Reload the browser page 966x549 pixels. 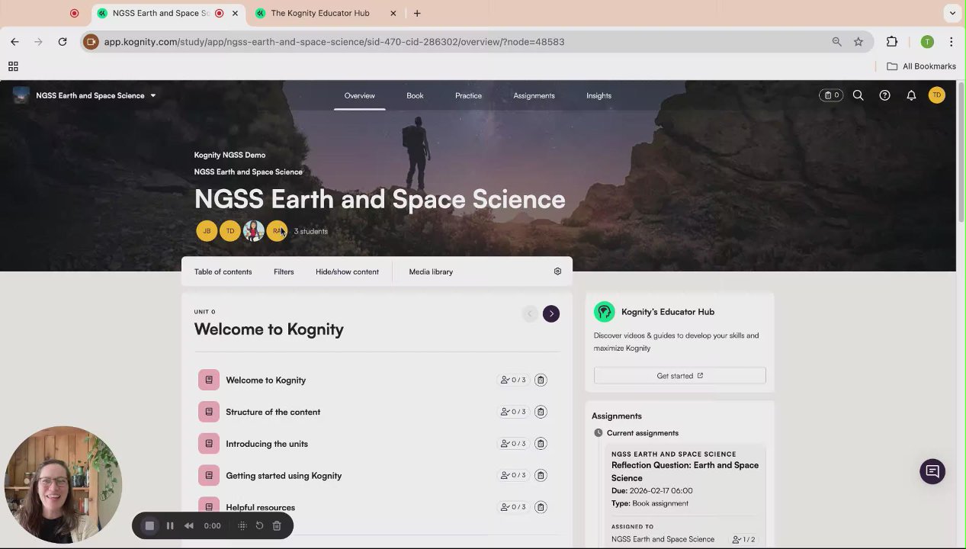pos(63,42)
